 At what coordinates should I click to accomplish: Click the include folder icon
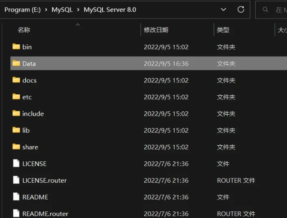click(x=16, y=113)
